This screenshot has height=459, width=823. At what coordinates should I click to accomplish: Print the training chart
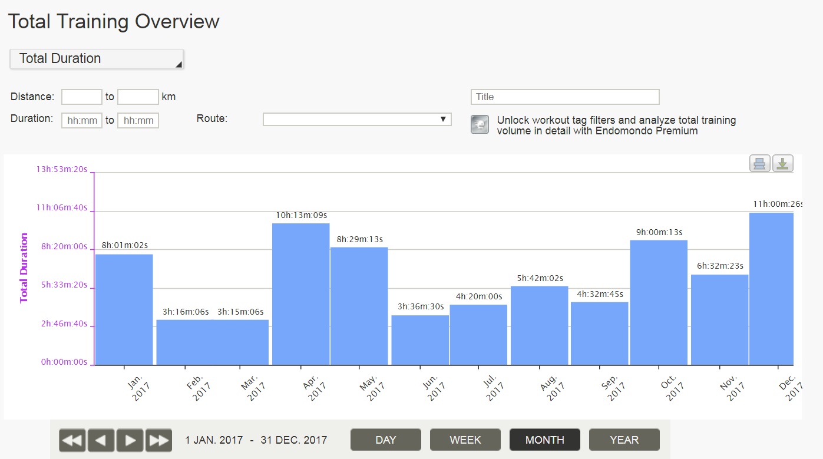pyautogui.click(x=760, y=163)
